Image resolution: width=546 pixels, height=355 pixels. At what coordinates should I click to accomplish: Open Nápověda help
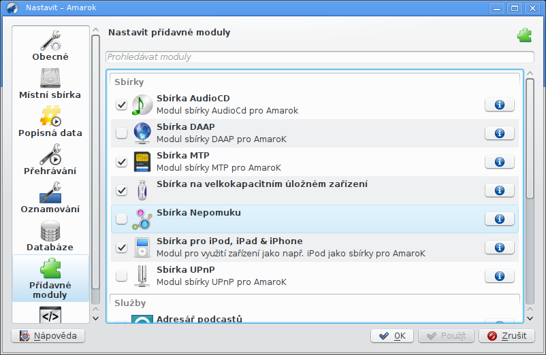pos(48,336)
